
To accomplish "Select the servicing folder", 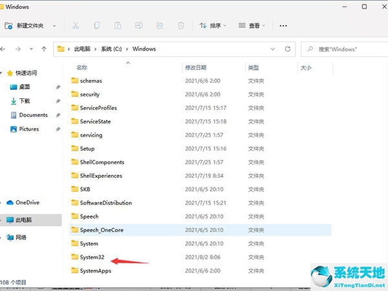I will pos(91,135).
